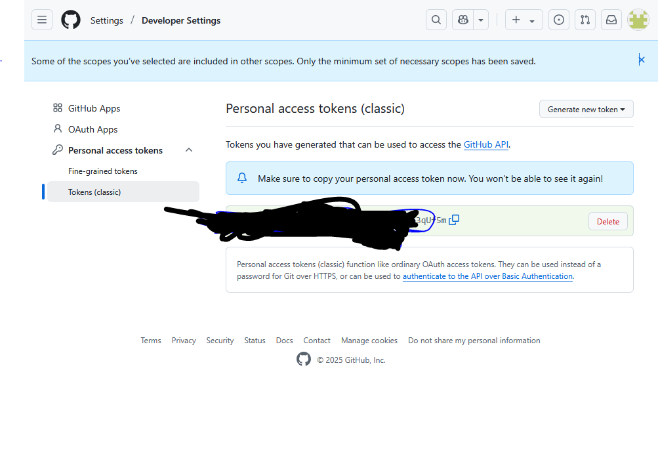The height and width of the screenshot is (460, 658).
Task: Select Fine-grained tokens in sidebar
Action: click(103, 171)
